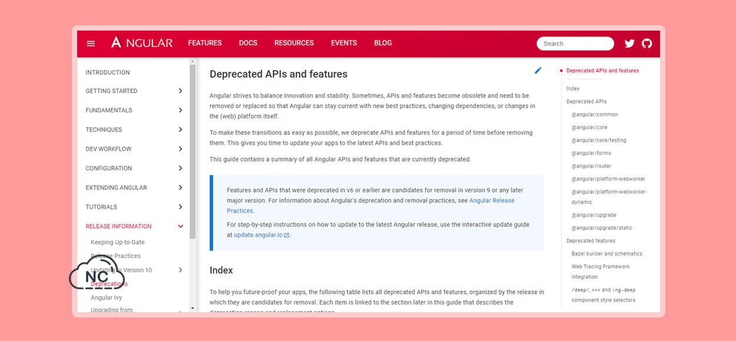Open the Blog nav item

[383, 43]
